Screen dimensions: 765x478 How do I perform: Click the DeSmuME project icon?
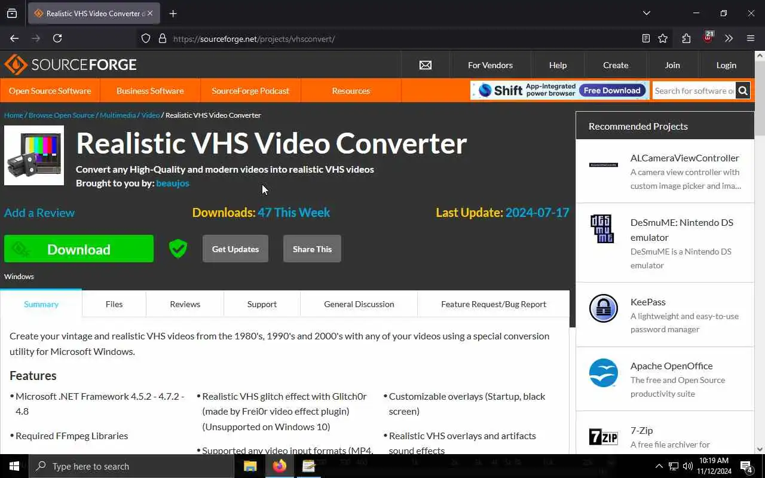(602, 229)
